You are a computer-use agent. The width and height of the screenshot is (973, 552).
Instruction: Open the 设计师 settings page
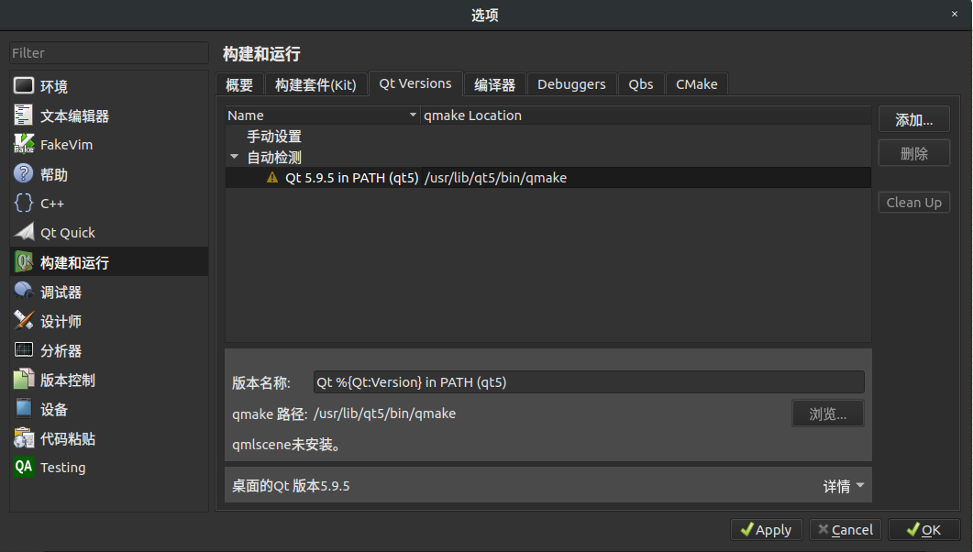23,320
